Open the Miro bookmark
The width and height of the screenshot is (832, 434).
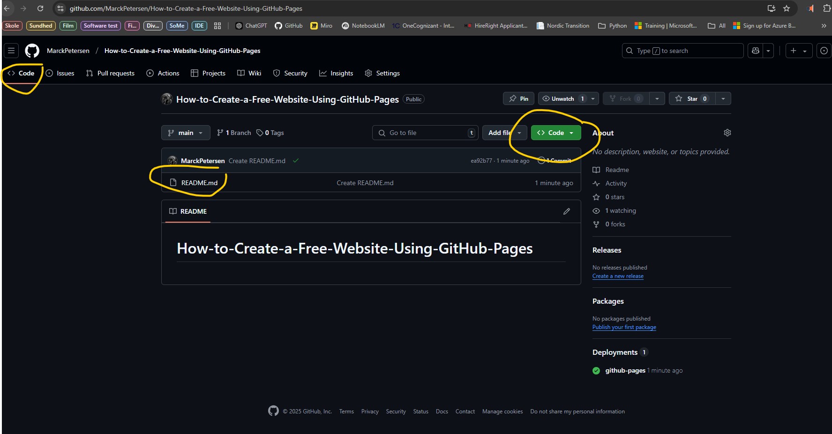tap(322, 26)
